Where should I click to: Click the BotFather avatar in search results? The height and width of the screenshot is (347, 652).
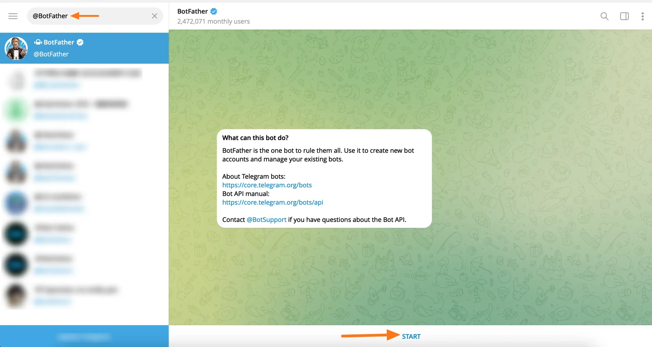coord(16,48)
